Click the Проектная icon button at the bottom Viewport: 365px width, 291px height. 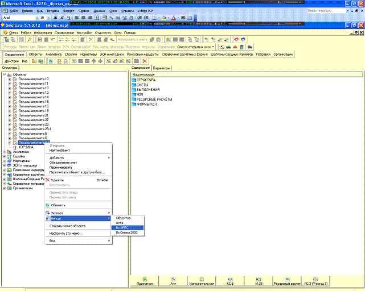tap(145, 280)
